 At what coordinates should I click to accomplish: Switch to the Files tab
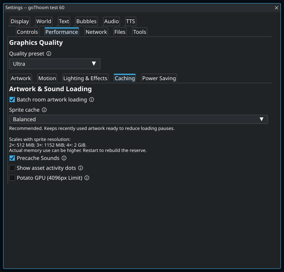tap(120, 32)
